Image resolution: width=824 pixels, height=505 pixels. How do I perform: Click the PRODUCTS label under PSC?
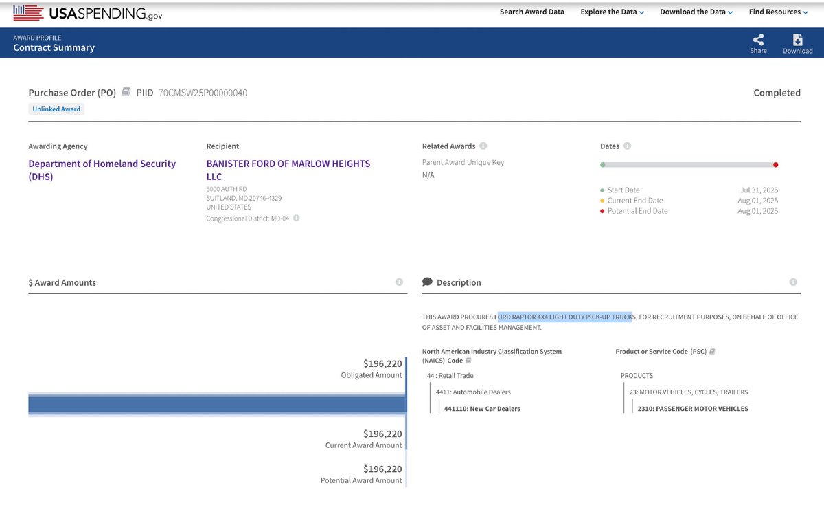637,376
